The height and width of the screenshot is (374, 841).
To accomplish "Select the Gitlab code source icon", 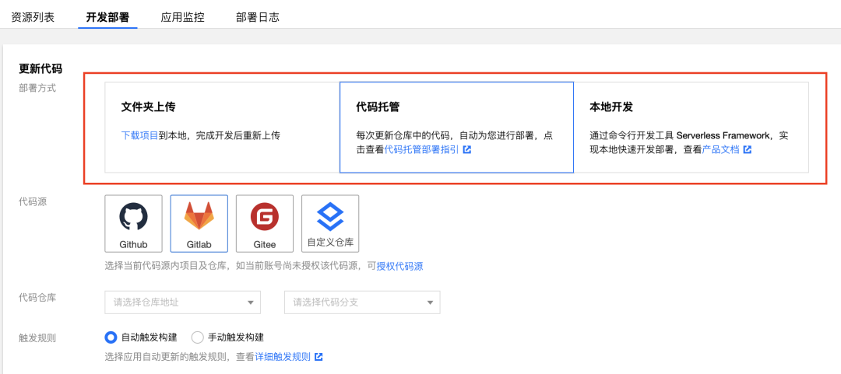I will coord(199,223).
